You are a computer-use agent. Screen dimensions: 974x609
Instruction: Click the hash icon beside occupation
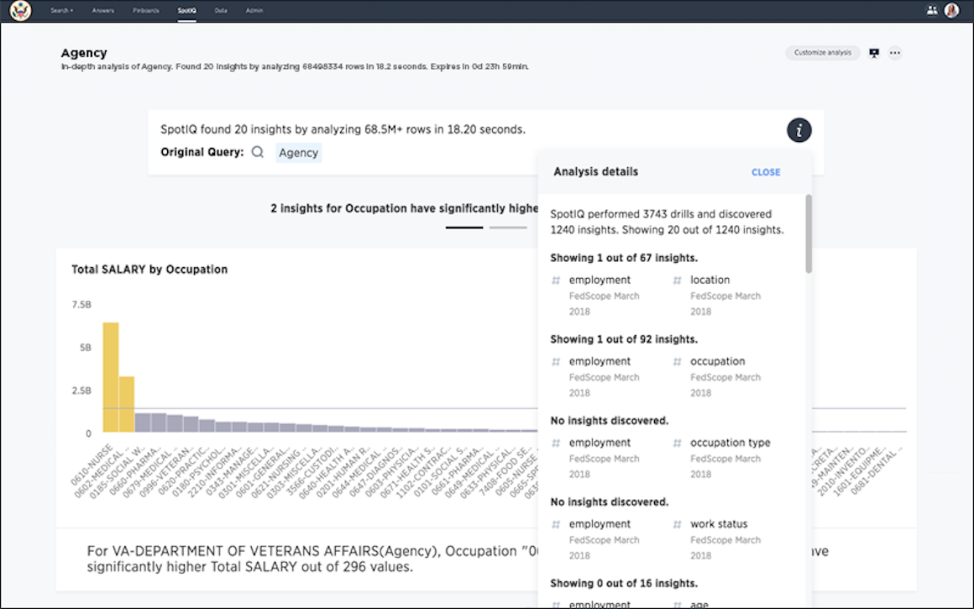677,362
